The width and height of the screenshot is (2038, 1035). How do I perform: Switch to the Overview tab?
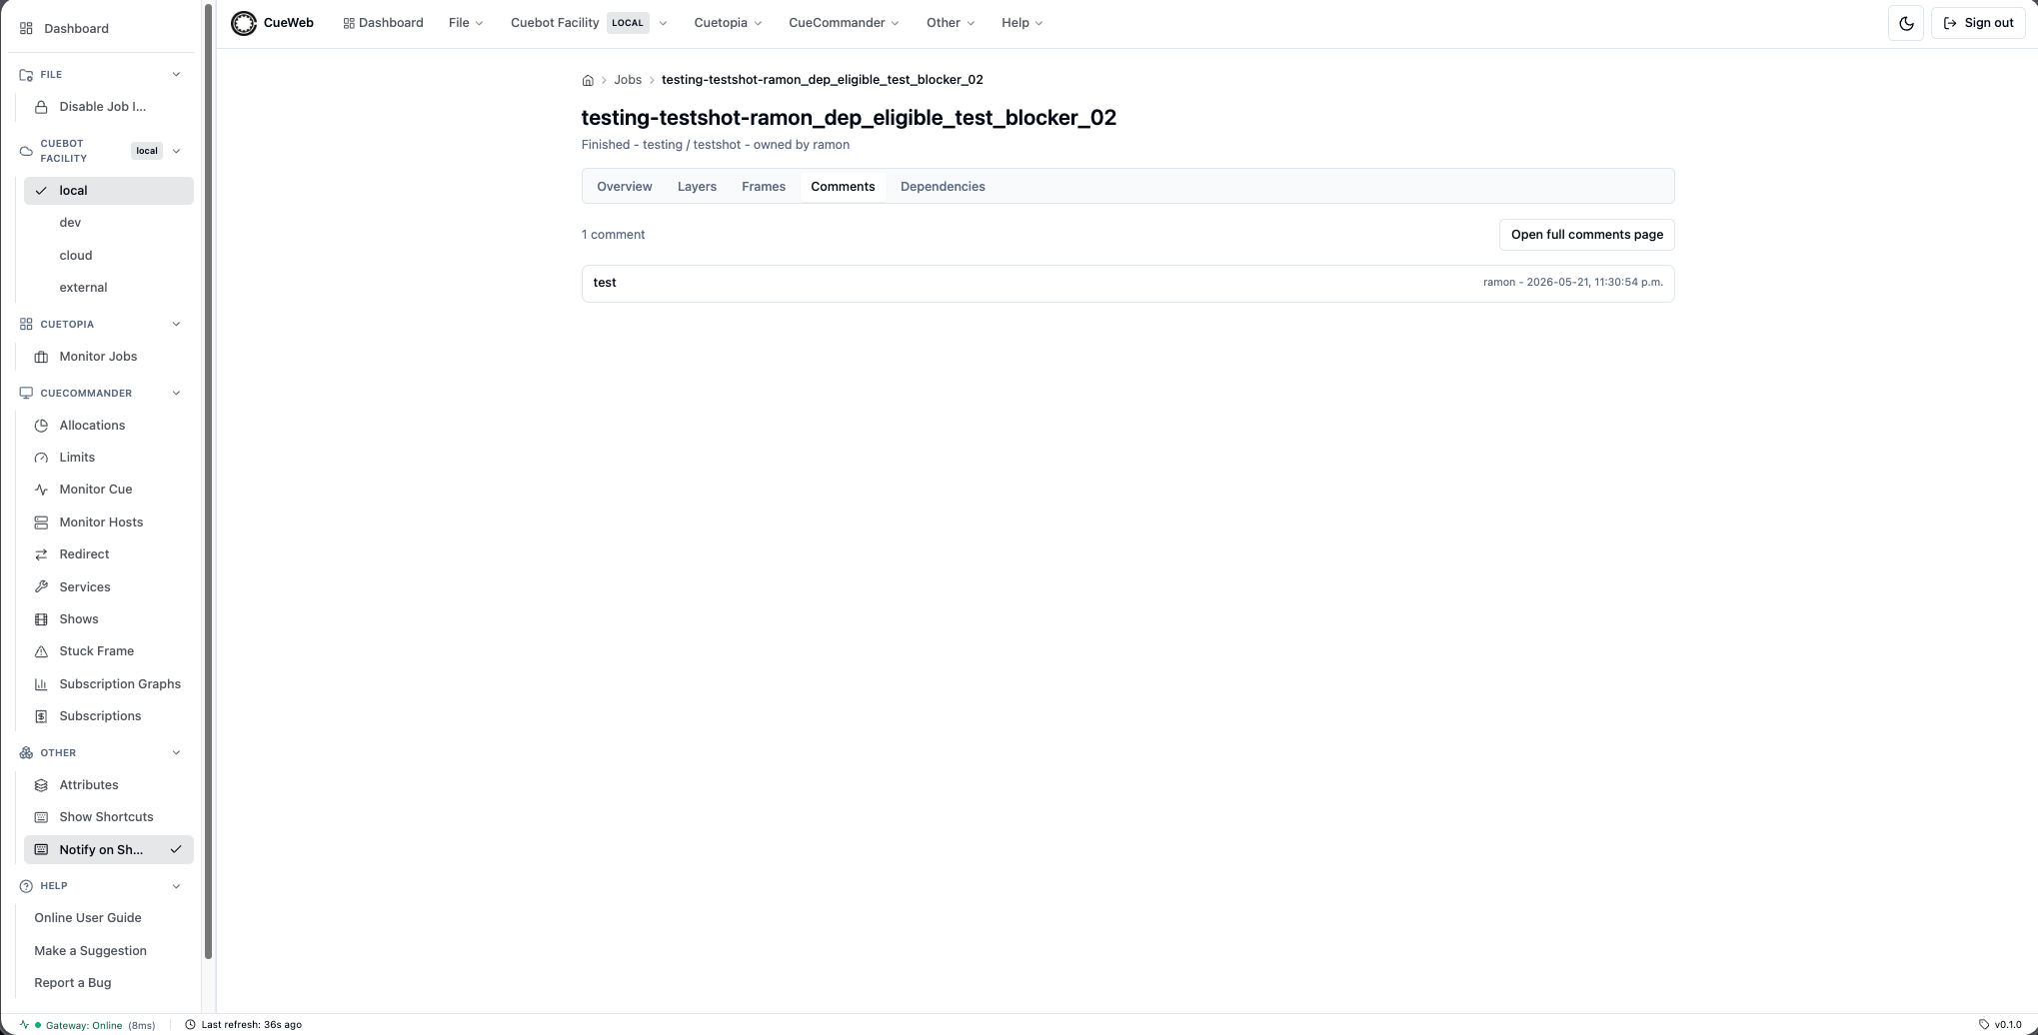click(x=625, y=187)
